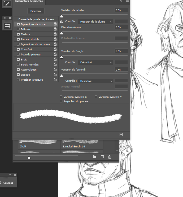Click the Pinceaux button

[36, 11]
